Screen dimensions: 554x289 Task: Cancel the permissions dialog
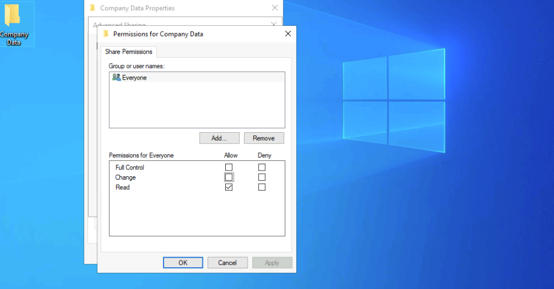click(227, 263)
